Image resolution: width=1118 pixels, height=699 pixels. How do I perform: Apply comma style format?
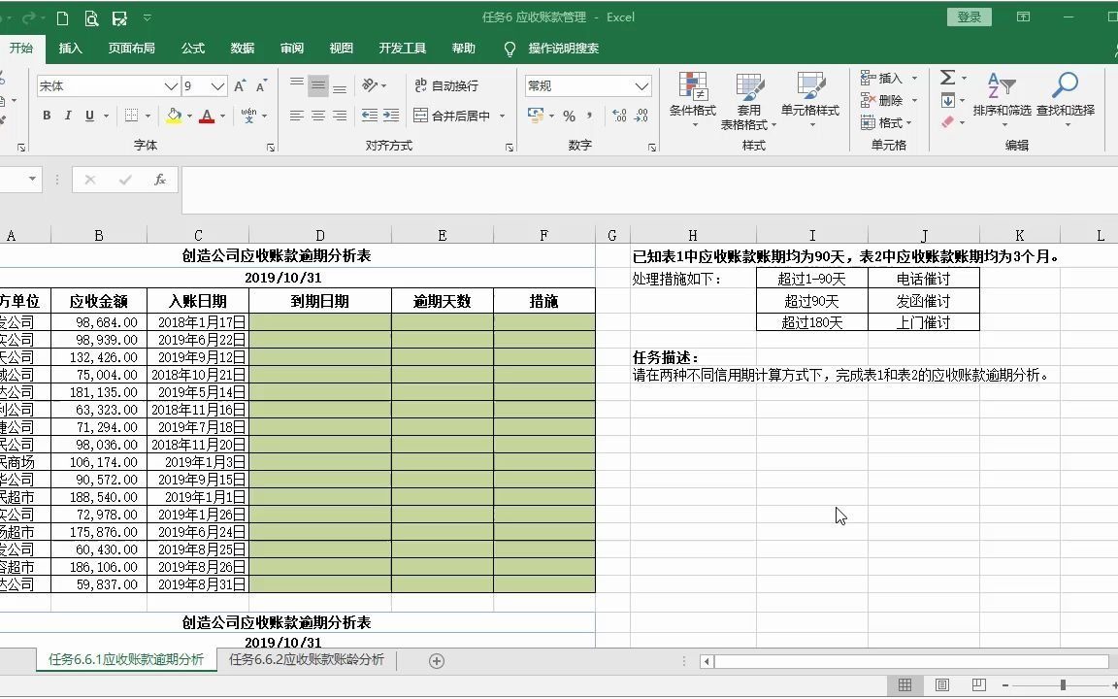[590, 116]
